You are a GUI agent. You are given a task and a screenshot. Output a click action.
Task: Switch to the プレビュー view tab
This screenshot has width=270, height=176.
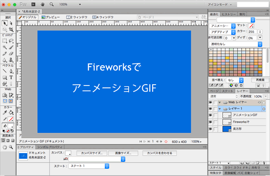point(50,17)
